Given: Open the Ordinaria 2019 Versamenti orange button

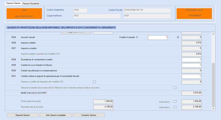Looking at the screenshot, I should point(194,14).
